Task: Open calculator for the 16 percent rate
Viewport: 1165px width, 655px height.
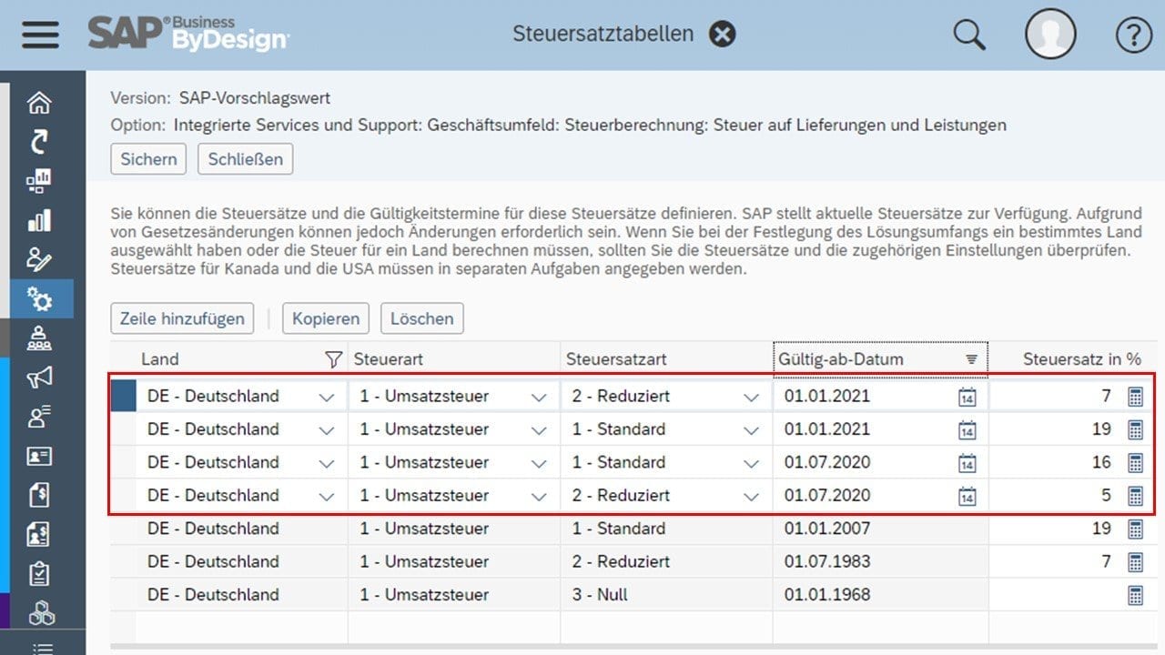Action: click(1135, 462)
